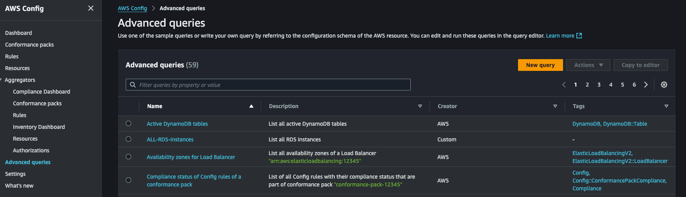Sort table by Creator column arrow
Screen dimensions: 686x197
(555, 106)
